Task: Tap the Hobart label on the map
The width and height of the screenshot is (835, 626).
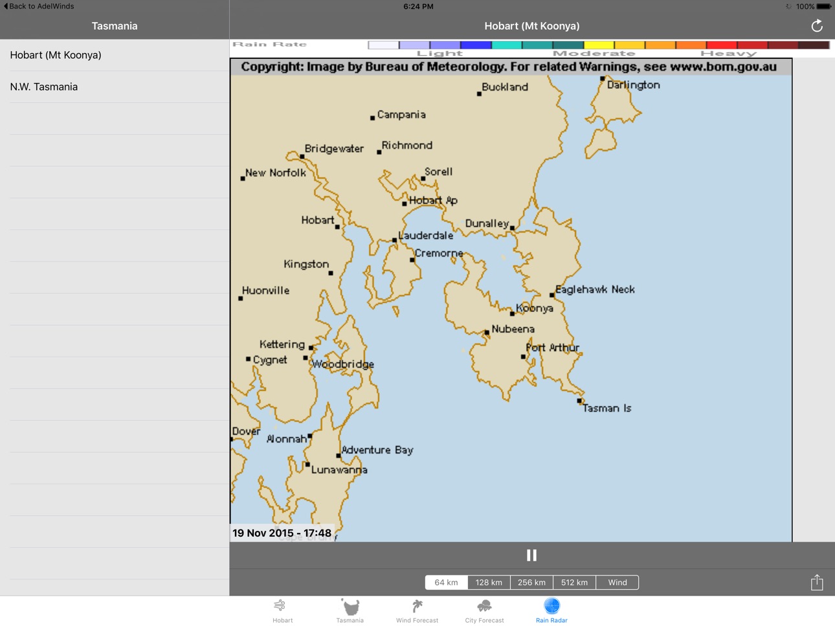Action: (x=318, y=220)
